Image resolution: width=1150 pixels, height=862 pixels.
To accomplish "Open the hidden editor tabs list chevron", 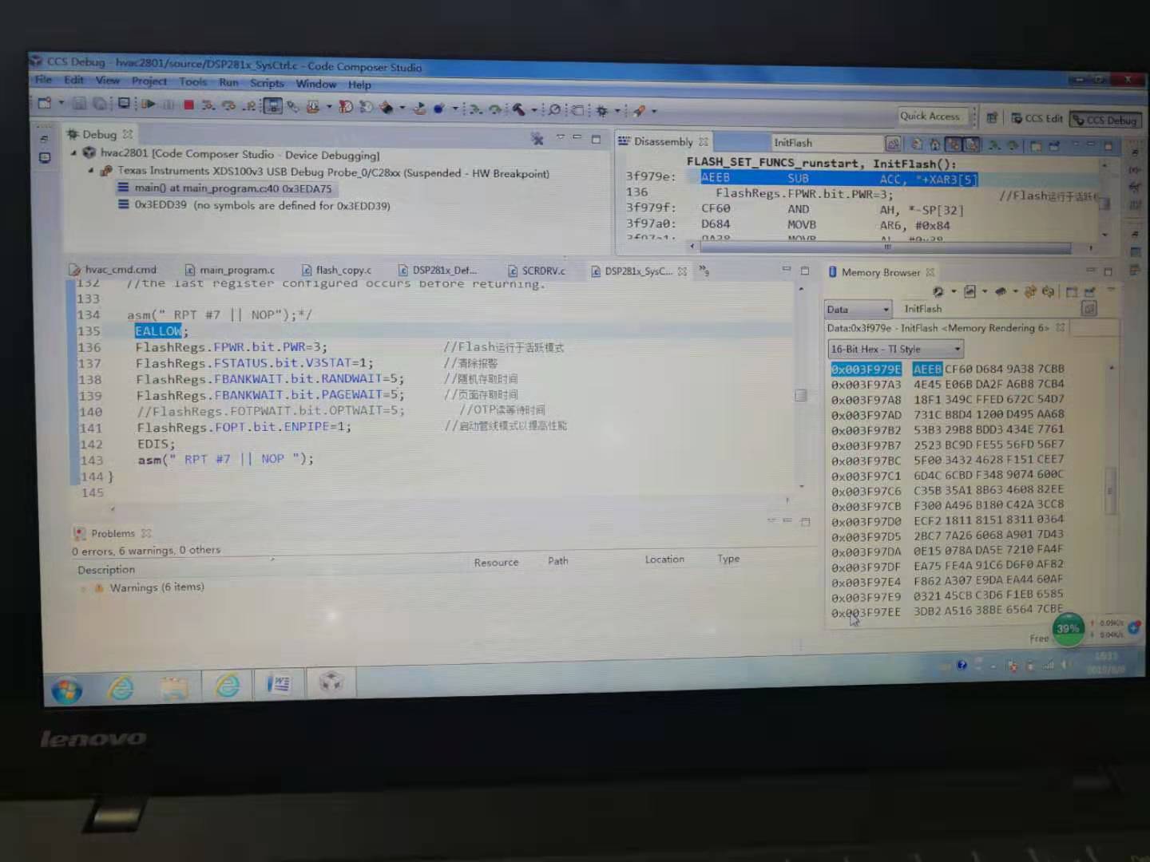I will (704, 271).
